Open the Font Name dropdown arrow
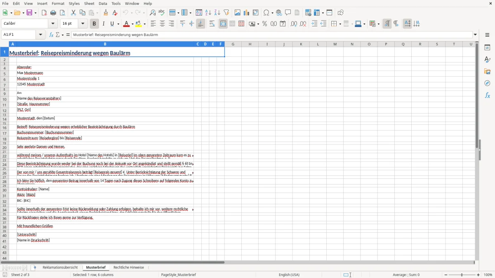Image resolution: width=495 pixels, height=278 pixels. coord(53,24)
